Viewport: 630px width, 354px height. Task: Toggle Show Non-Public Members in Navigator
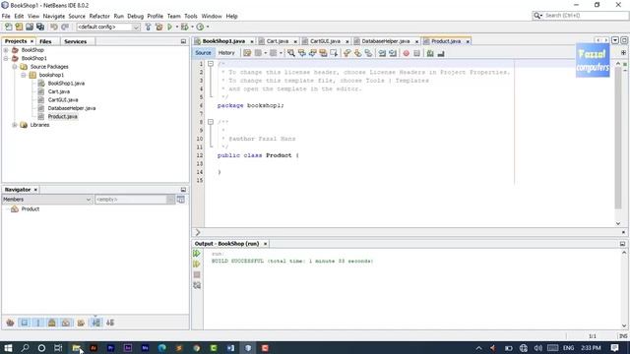tap(52, 323)
